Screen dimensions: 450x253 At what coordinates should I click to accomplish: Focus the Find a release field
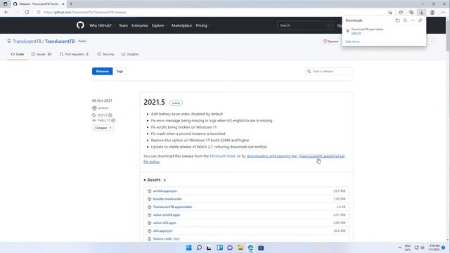[329, 71]
